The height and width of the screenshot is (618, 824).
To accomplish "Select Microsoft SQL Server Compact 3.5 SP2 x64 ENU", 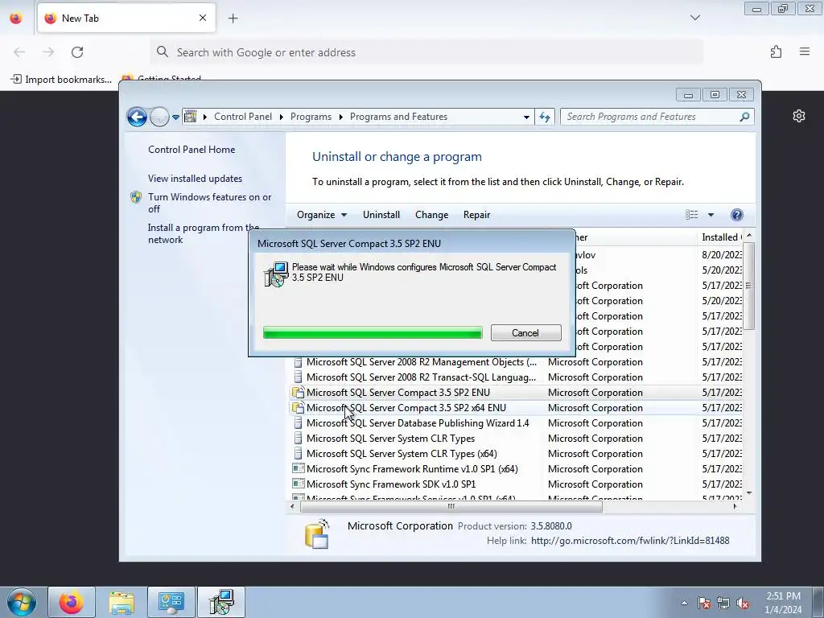I will [x=516, y=408].
